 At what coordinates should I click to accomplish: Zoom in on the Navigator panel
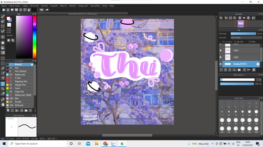226,18
